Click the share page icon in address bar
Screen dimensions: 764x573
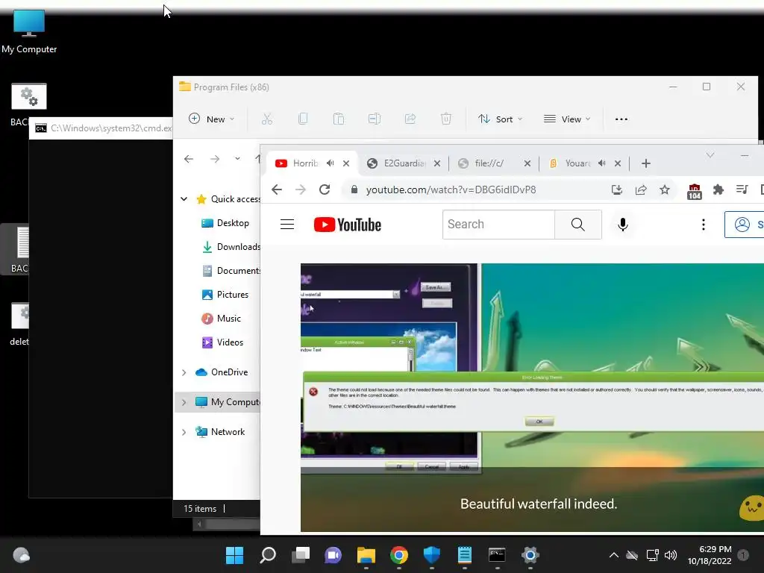(641, 190)
